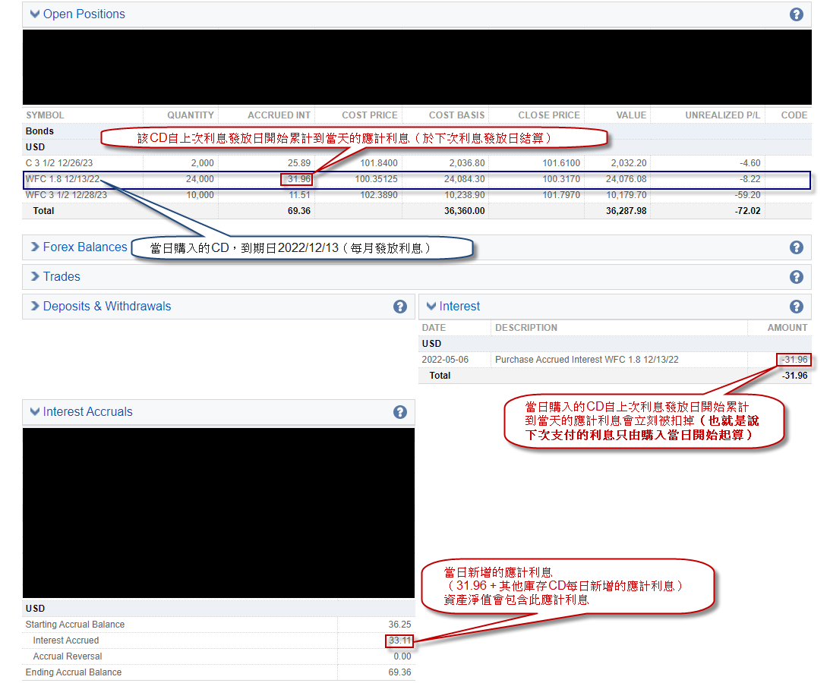Click the UNREALIZED P/L column header
Screen dimensions: 830x683
pos(722,115)
